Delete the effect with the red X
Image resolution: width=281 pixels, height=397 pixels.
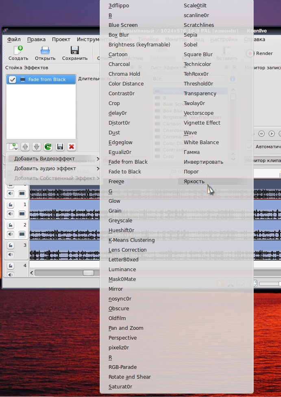point(72,147)
